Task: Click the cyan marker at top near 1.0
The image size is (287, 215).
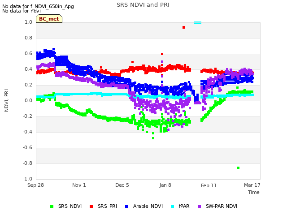Action: coord(198,23)
